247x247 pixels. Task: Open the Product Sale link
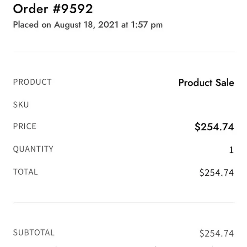[x=206, y=83]
